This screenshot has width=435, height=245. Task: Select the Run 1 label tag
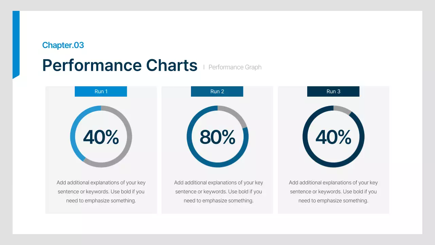point(101,92)
